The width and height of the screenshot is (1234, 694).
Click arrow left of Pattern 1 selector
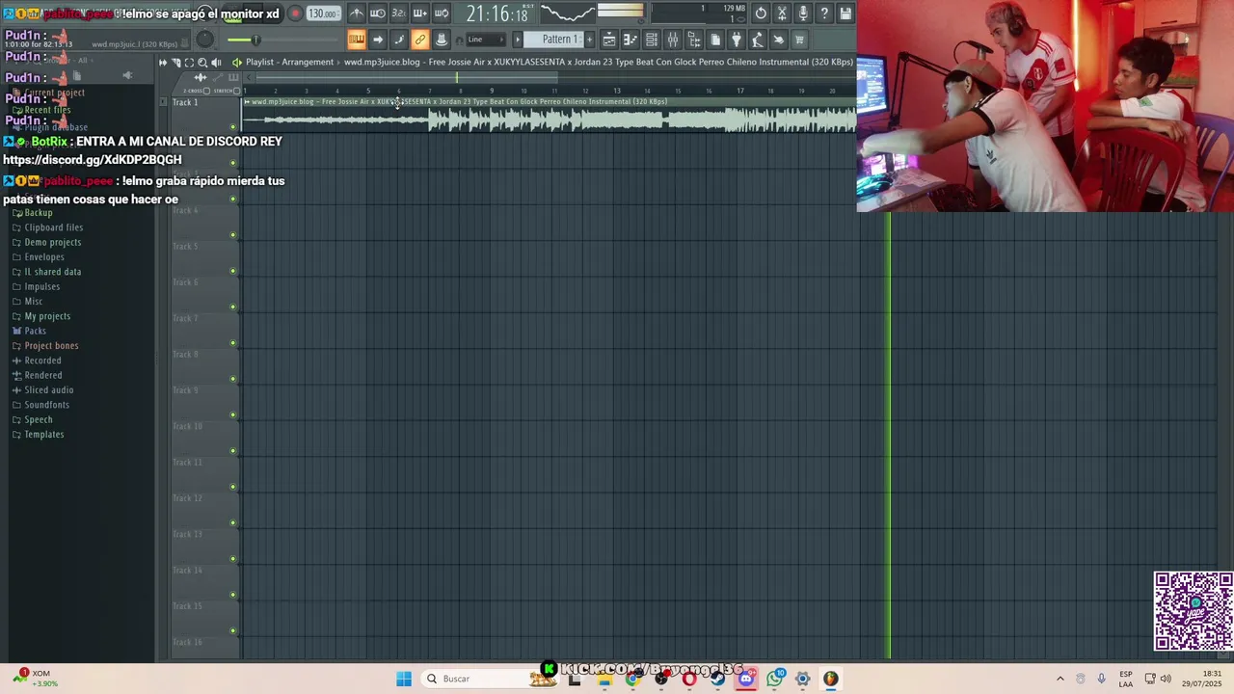point(517,40)
